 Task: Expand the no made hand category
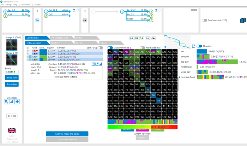click(x=180, y=76)
